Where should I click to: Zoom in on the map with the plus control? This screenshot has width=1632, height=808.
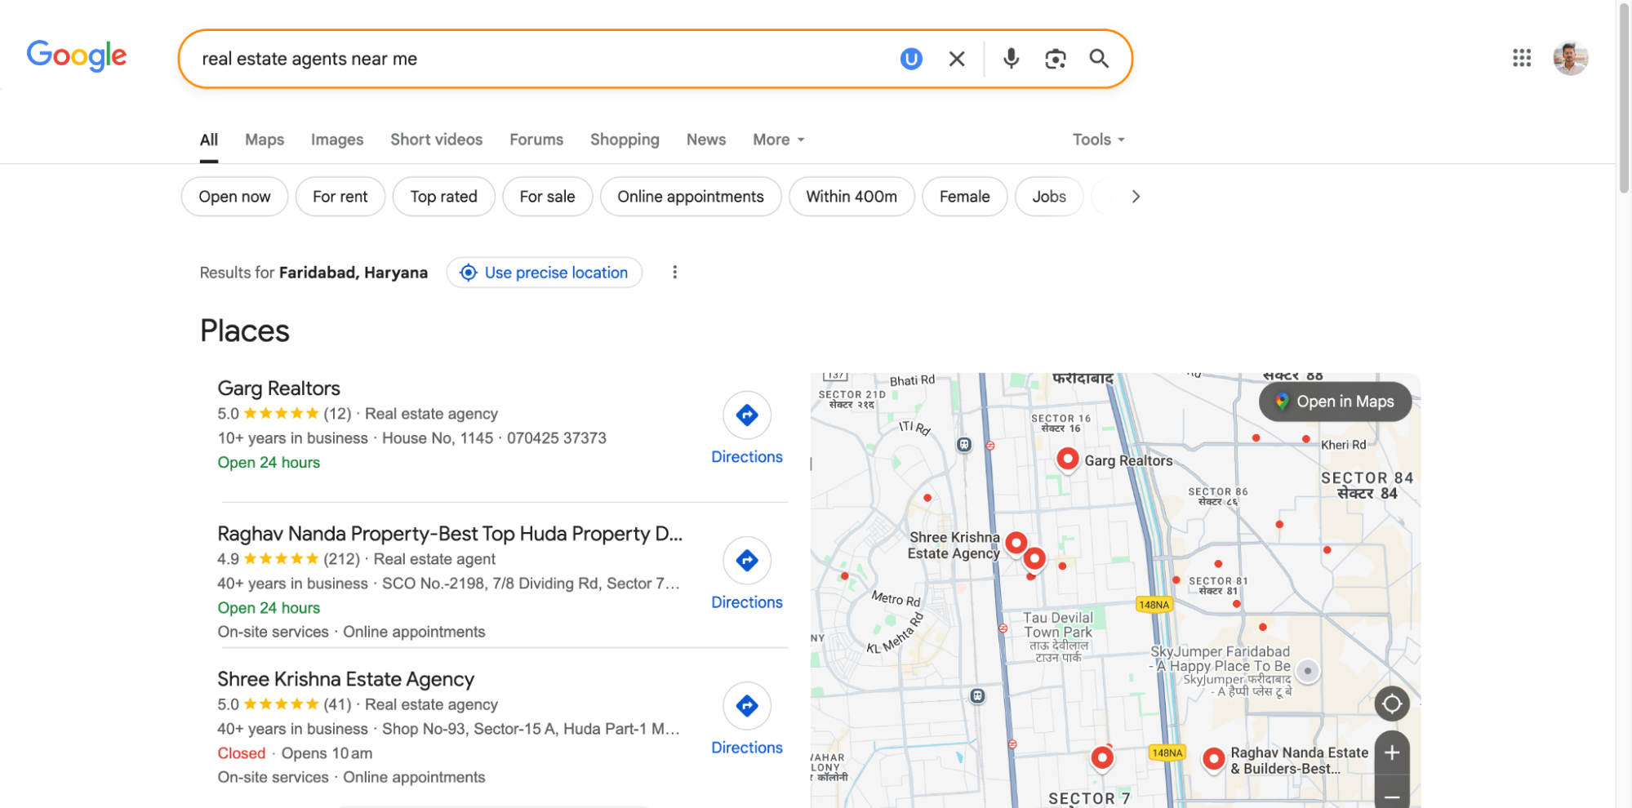pos(1392,752)
